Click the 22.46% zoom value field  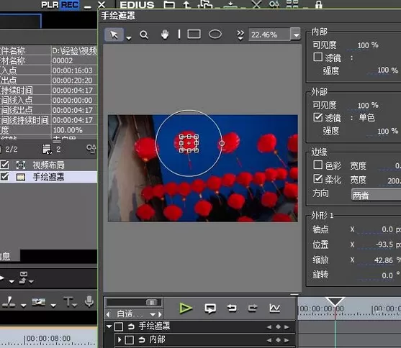pos(269,35)
